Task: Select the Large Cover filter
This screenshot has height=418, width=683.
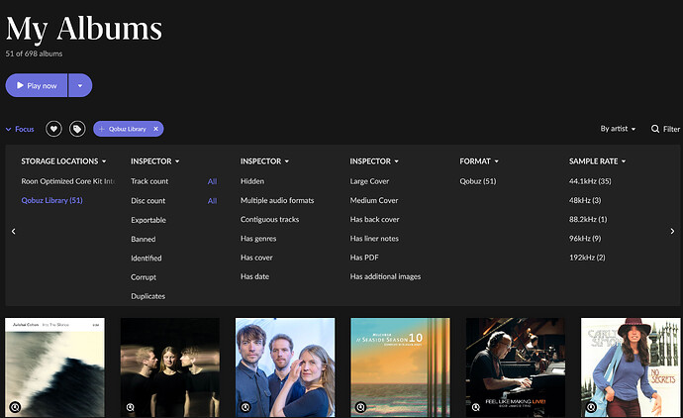Action: tap(369, 181)
